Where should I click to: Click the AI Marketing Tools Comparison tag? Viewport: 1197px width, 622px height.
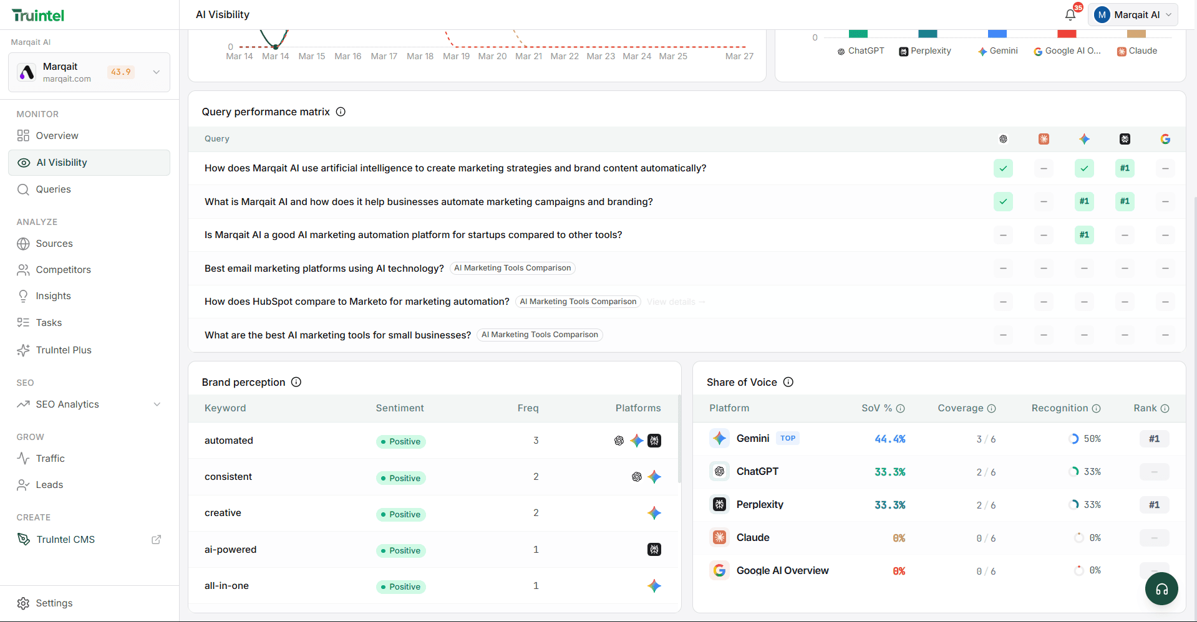click(512, 268)
